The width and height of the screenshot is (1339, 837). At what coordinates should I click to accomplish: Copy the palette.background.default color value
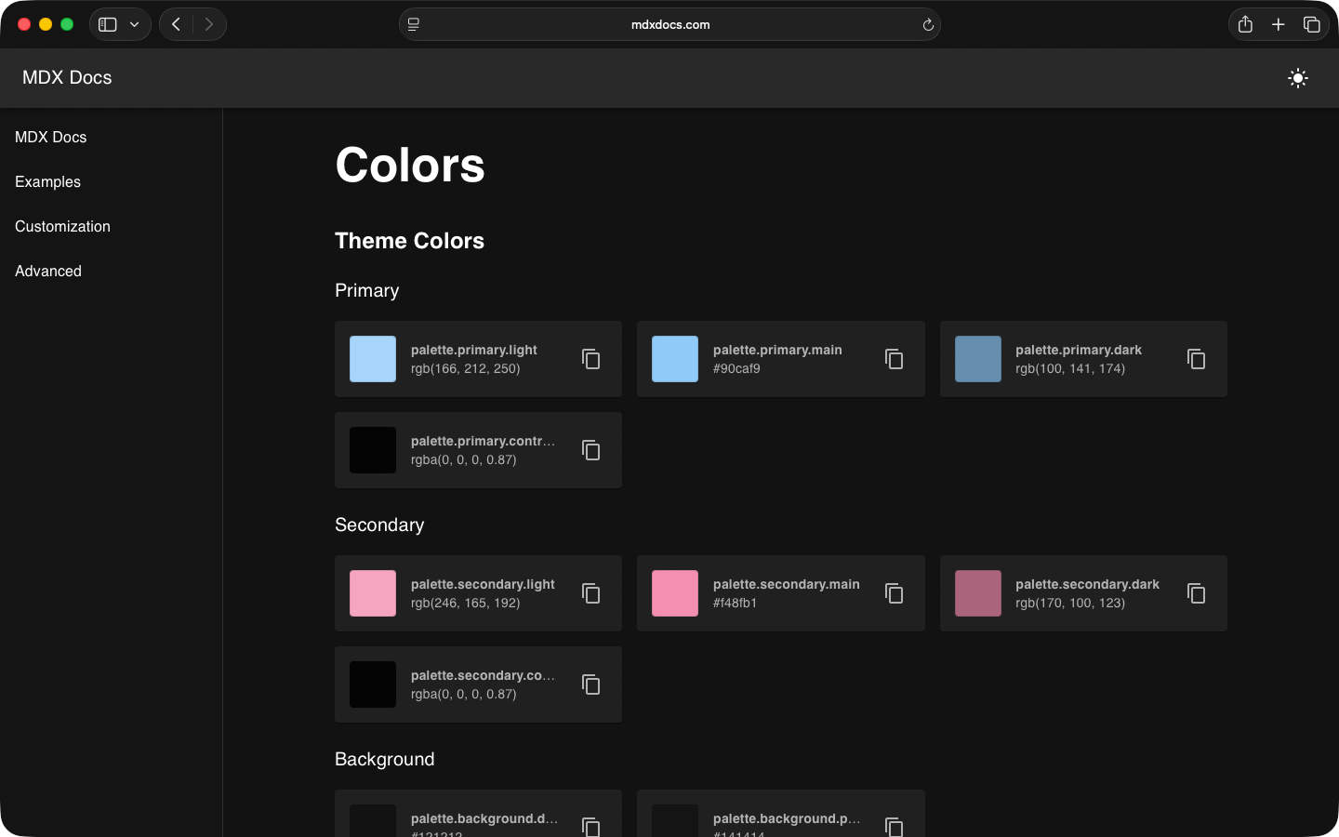(591, 826)
